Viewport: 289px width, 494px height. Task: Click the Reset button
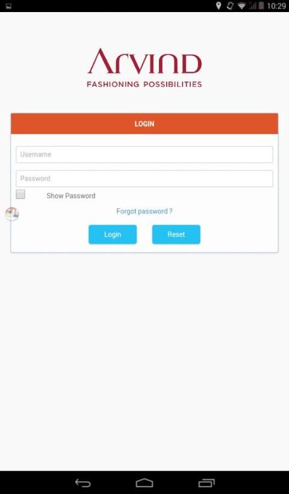[x=176, y=234]
